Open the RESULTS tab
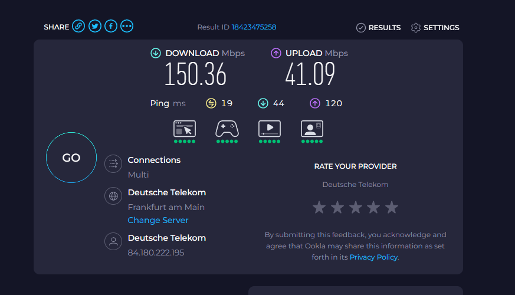 point(378,28)
